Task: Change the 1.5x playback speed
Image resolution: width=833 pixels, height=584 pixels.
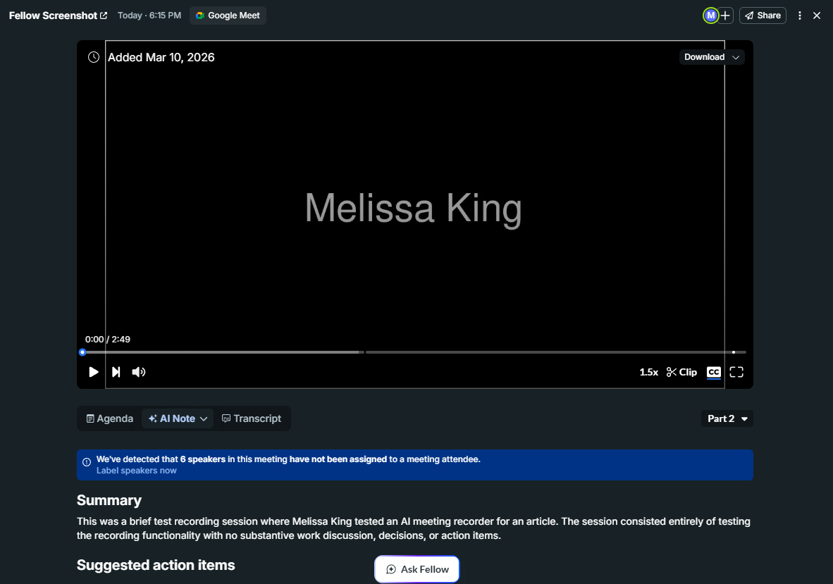Action: point(648,372)
